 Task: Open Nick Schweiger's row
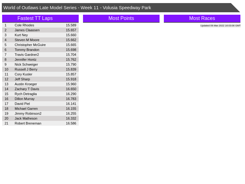(26, 64)
